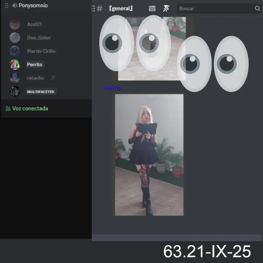Select Perrito's name in the voice member list
The image size is (263, 263).
(35, 65)
